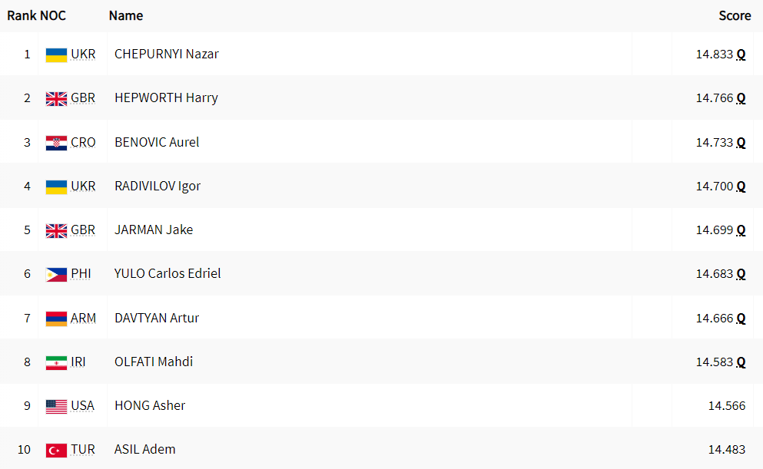763x469 pixels.
Task: Click the Armenia flag beside DAVTYAN Artur
Action: pyautogui.click(x=56, y=319)
